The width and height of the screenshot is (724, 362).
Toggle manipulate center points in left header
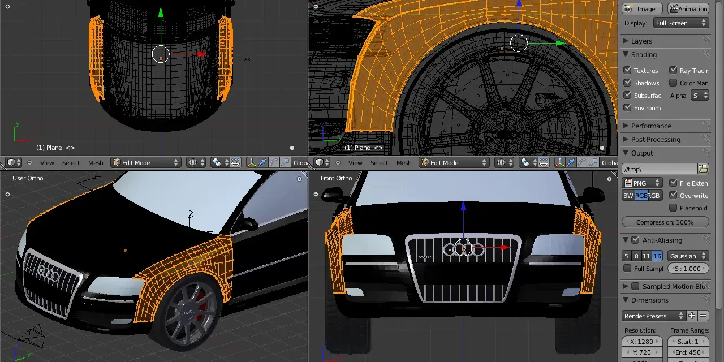[235, 162]
